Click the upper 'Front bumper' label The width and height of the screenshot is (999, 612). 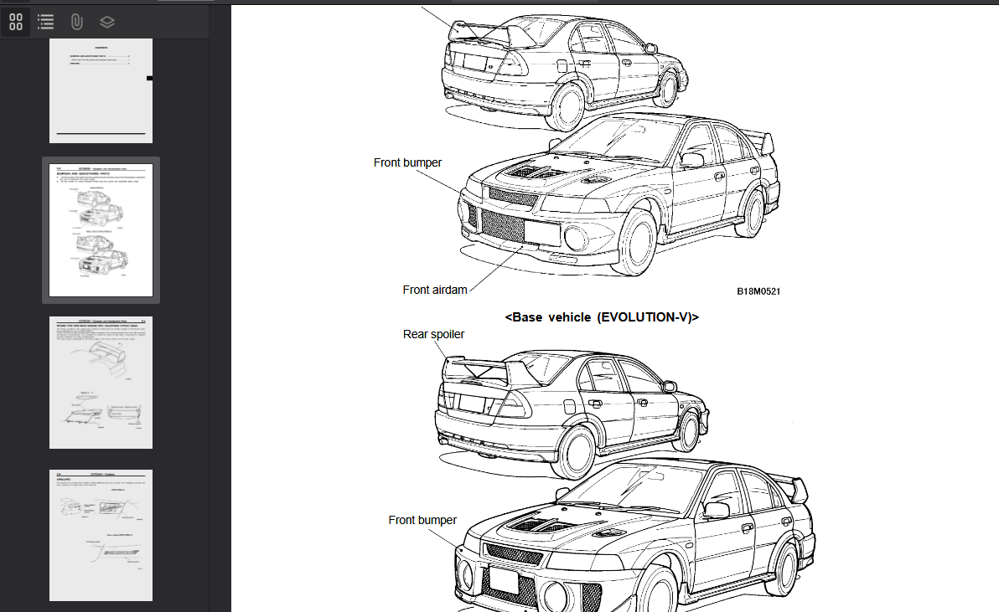click(x=407, y=163)
